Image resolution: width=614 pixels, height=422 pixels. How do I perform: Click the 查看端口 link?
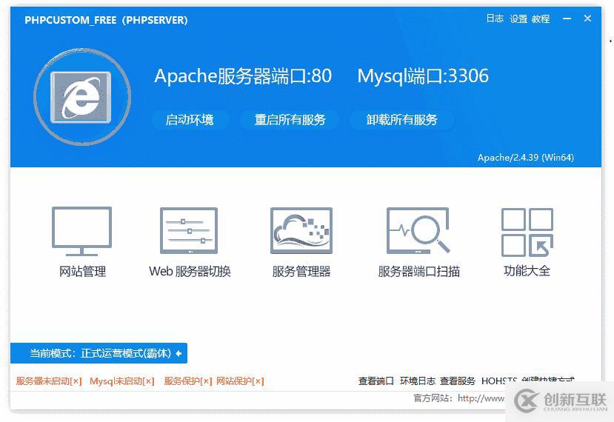click(376, 381)
